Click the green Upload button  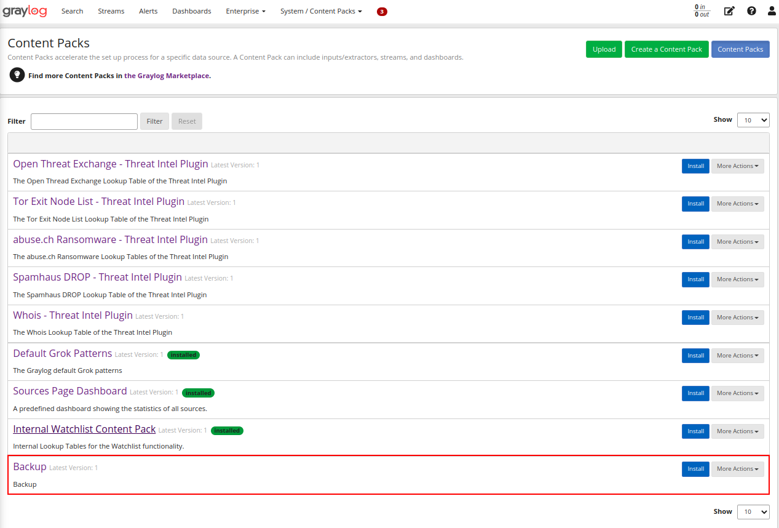pyautogui.click(x=604, y=49)
